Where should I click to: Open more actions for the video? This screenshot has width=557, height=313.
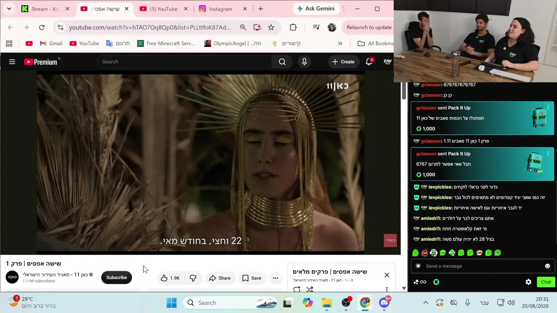(x=275, y=278)
